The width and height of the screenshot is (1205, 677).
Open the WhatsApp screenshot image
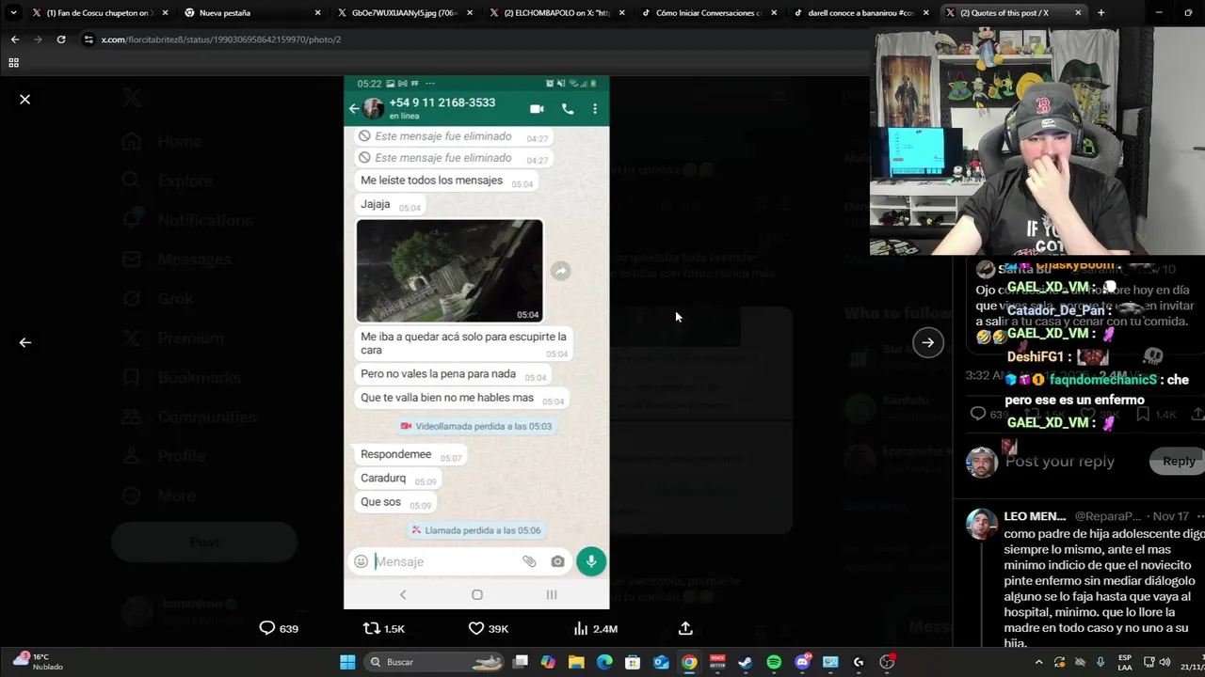point(476,342)
